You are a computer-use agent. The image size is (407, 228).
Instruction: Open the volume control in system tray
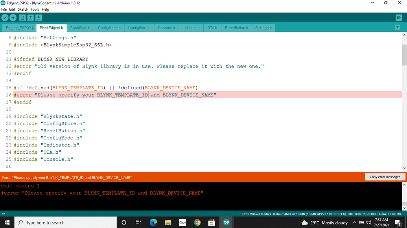click(369, 222)
